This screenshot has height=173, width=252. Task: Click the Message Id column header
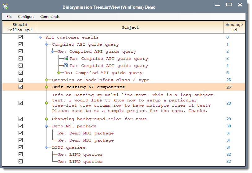(x=234, y=27)
